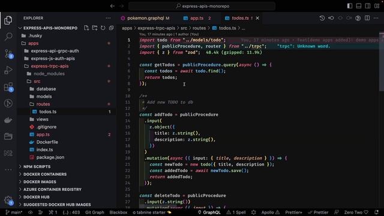
Task: Click New File icon in Explorer header
Action: (86, 28)
